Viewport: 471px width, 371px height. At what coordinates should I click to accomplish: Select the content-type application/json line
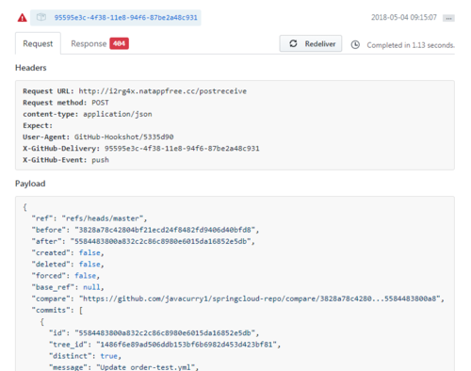[x=88, y=114]
